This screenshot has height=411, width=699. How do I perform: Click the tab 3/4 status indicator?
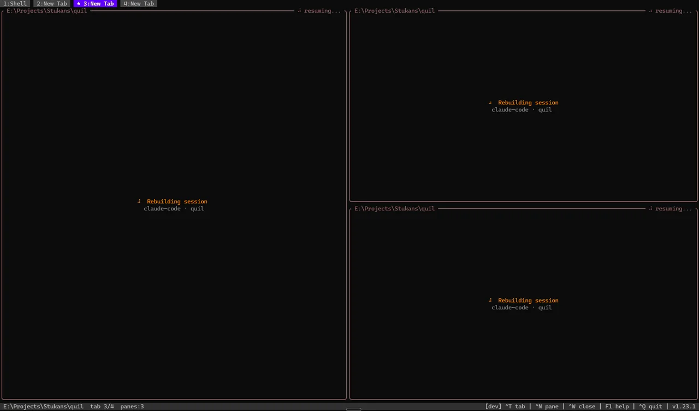coord(102,407)
